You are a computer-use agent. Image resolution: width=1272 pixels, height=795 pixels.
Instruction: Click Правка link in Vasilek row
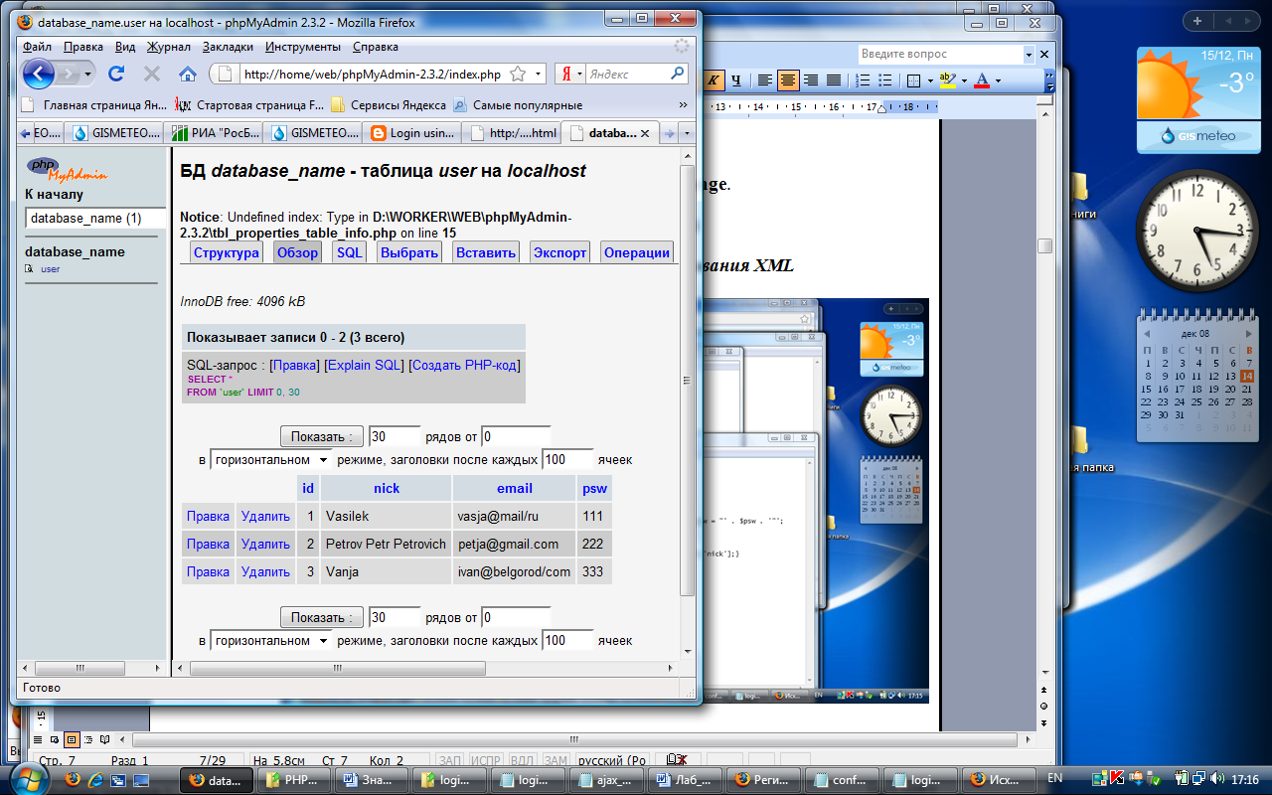click(x=208, y=516)
